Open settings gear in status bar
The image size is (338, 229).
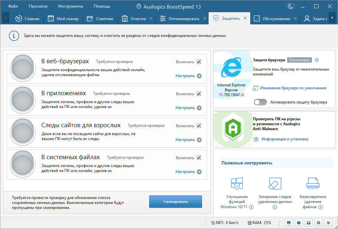click(319, 223)
